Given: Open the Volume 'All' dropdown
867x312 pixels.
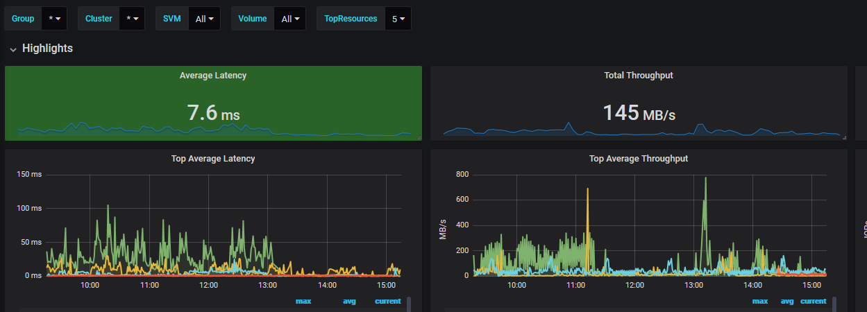Looking at the screenshot, I should (290, 19).
